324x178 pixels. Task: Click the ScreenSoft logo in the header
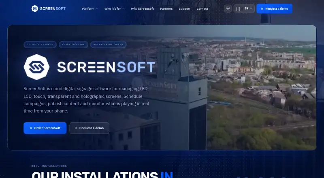click(x=49, y=8)
